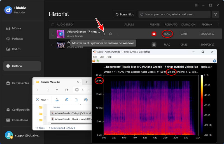Open more options for the 7 rings row

coord(117,34)
